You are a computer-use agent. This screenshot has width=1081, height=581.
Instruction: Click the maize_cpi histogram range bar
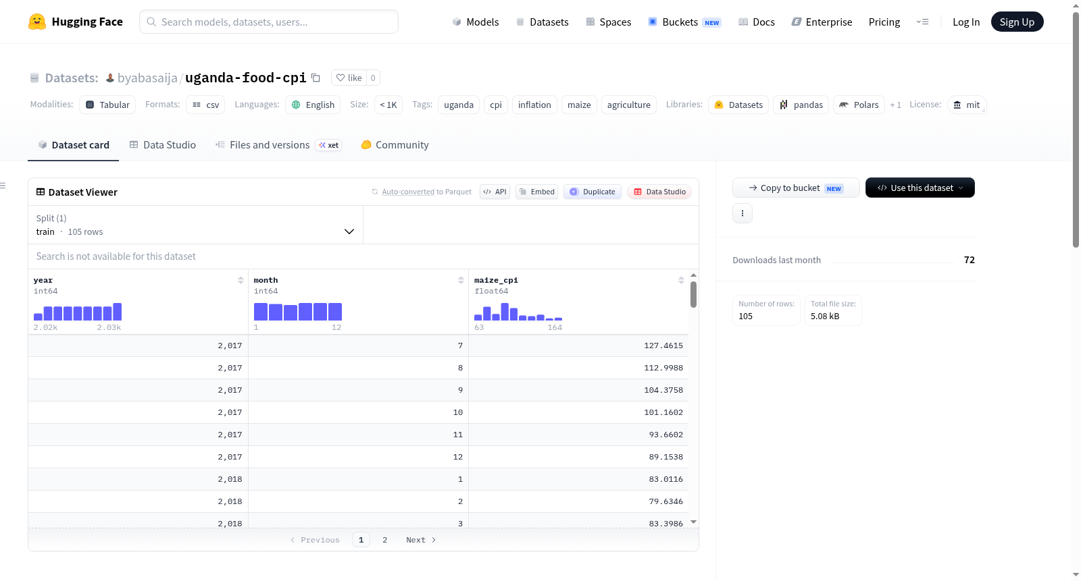click(x=518, y=312)
